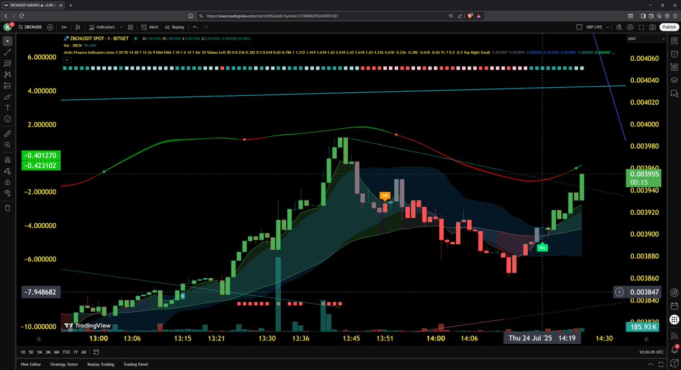
Task: Open the user profile avatar menu
Action: (x=8, y=27)
